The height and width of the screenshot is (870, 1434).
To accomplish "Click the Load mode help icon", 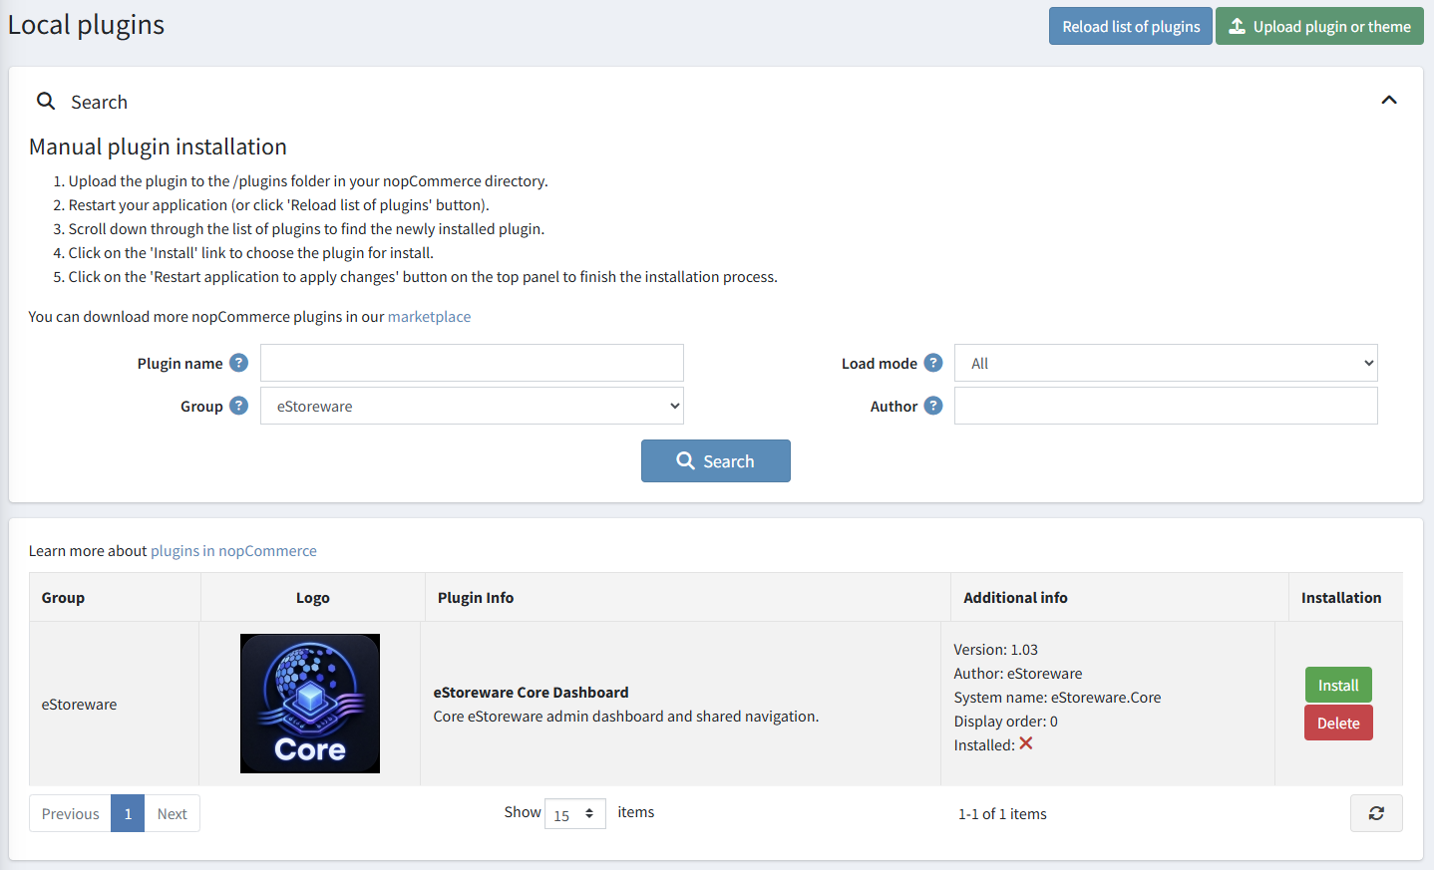I will [x=932, y=363].
